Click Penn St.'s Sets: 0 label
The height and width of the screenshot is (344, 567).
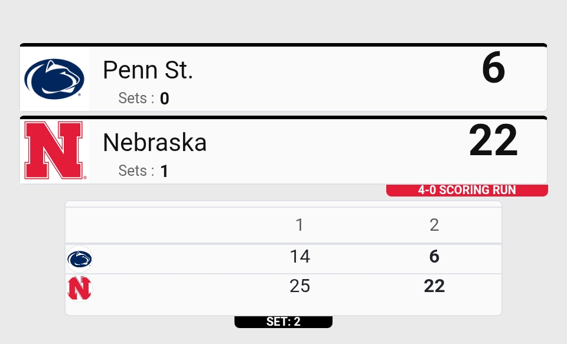[x=144, y=98]
